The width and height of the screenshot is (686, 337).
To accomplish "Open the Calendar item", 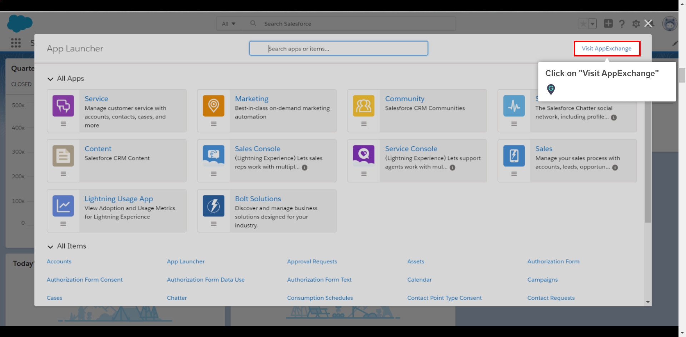I will click(419, 280).
